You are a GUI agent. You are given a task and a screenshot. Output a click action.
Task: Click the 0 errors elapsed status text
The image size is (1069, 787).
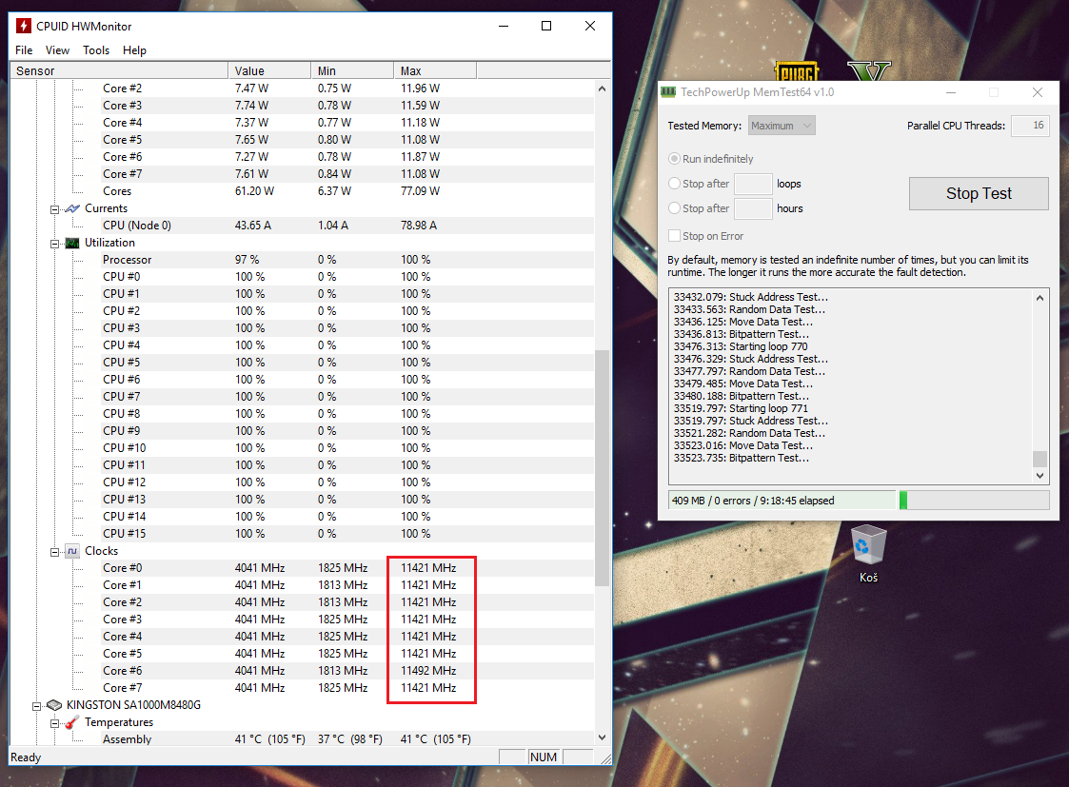click(x=753, y=501)
